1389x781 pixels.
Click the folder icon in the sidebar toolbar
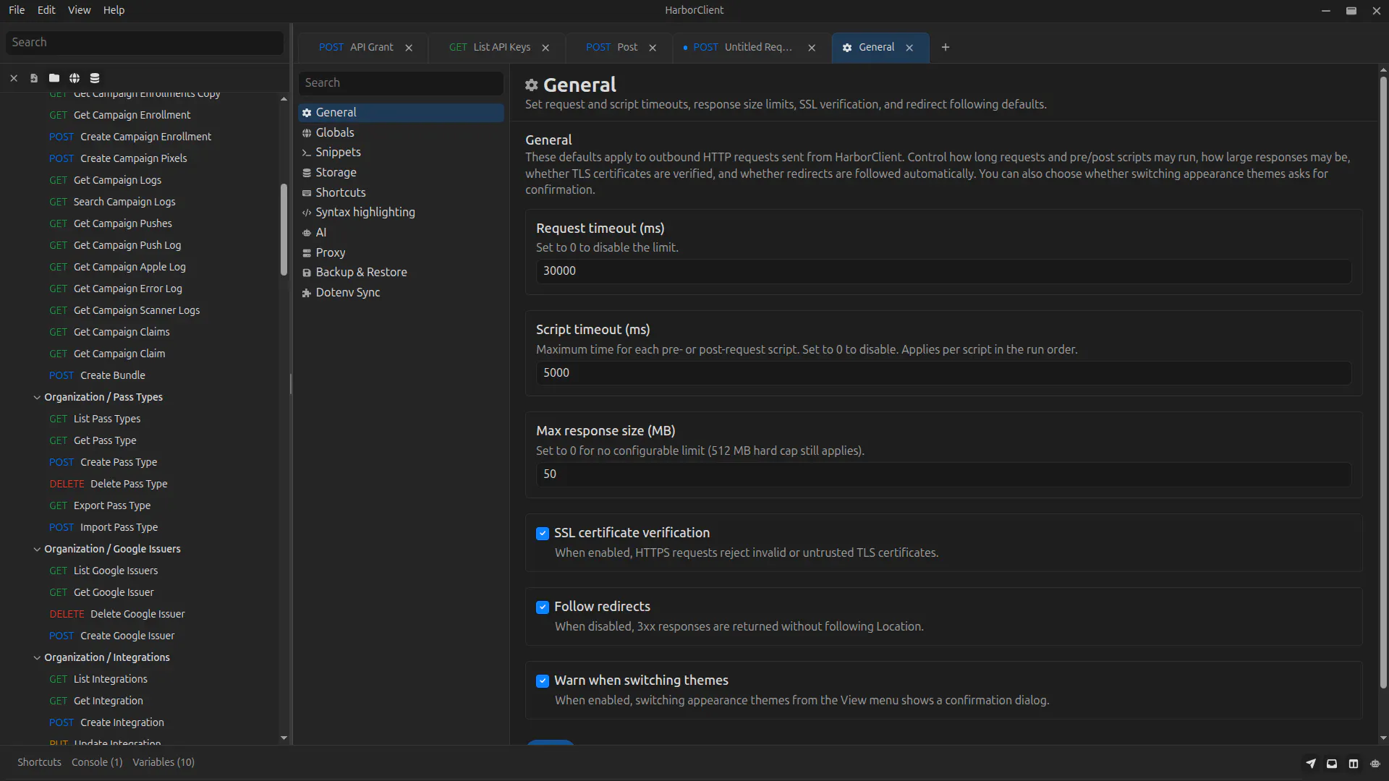[x=54, y=78]
